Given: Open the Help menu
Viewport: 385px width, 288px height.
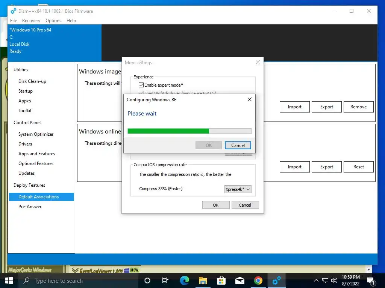Looking at the screenshot, I should 71,21.
